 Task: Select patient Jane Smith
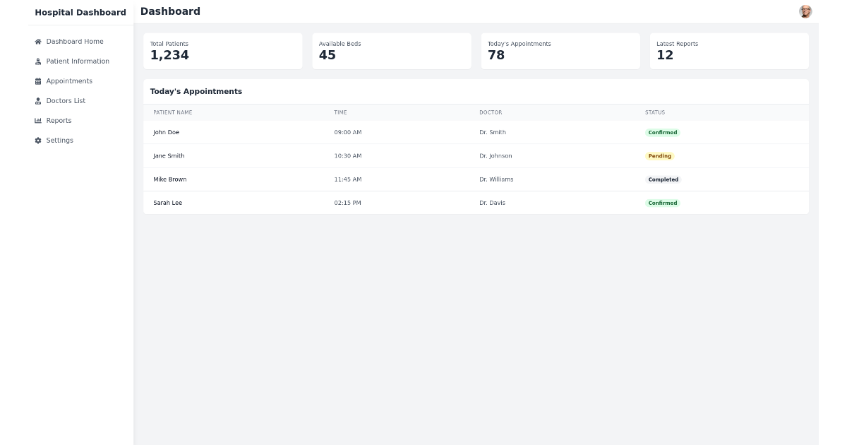169,156
